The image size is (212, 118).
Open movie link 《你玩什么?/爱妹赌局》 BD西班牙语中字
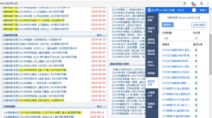(x=48, y=48)
